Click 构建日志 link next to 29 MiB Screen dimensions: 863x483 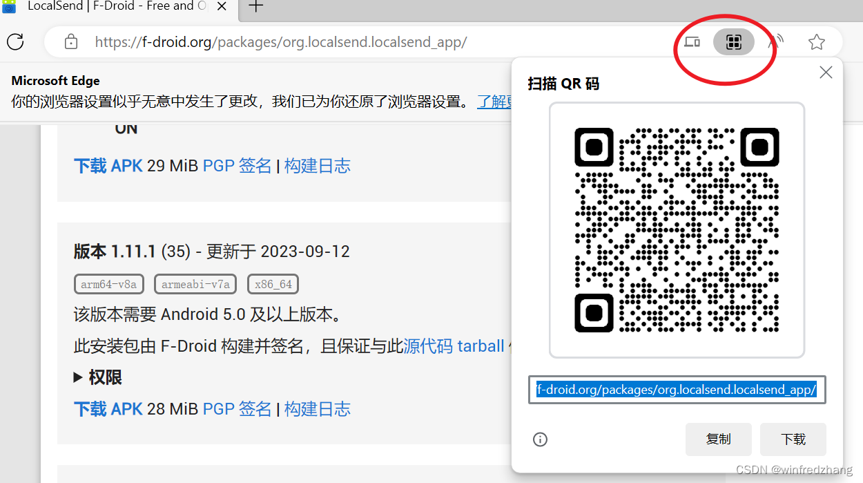pyautogui.click(x=318, y=166)
